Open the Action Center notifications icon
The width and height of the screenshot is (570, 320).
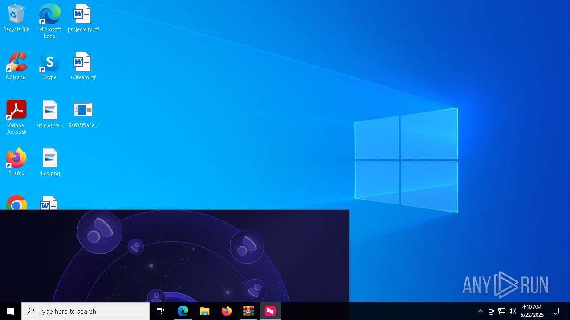[556, 311]
